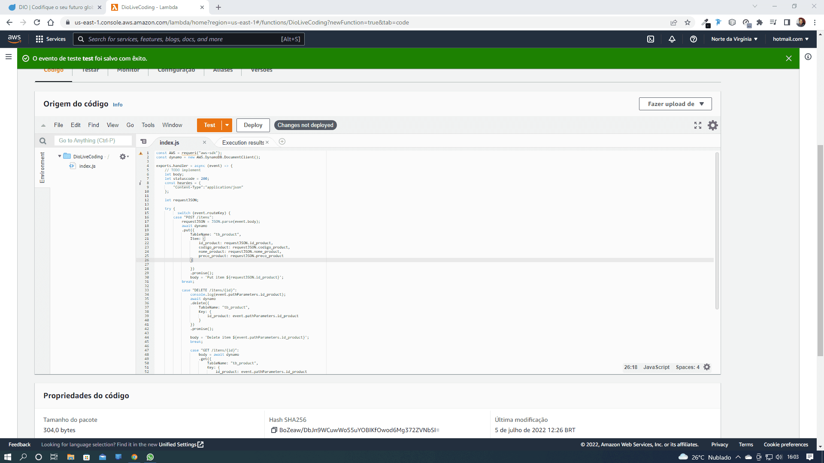Click the AWS support help icon

693,39
